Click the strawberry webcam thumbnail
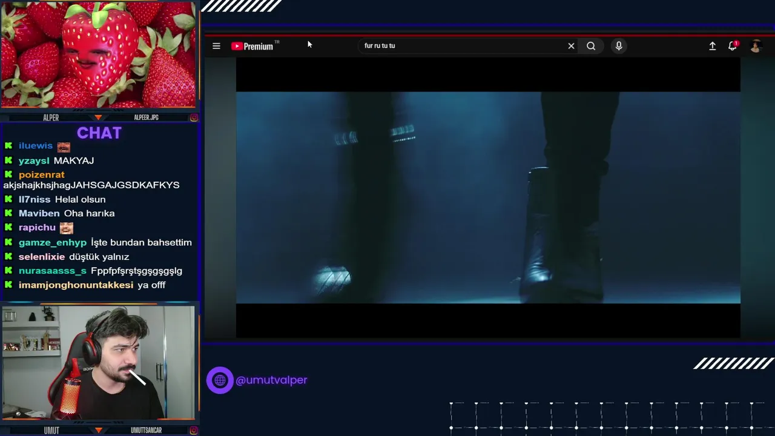This screenshot has height=436, width=775. (x=98, y=54)
